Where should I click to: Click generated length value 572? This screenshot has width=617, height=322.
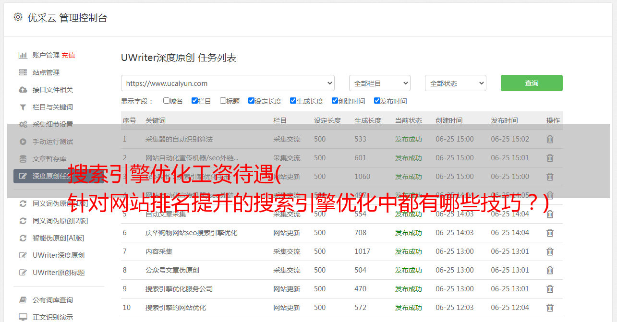click(361, 308)
